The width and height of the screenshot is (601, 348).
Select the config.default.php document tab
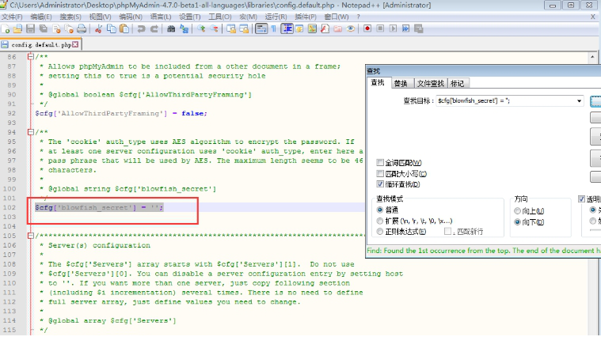coord(41,45)
